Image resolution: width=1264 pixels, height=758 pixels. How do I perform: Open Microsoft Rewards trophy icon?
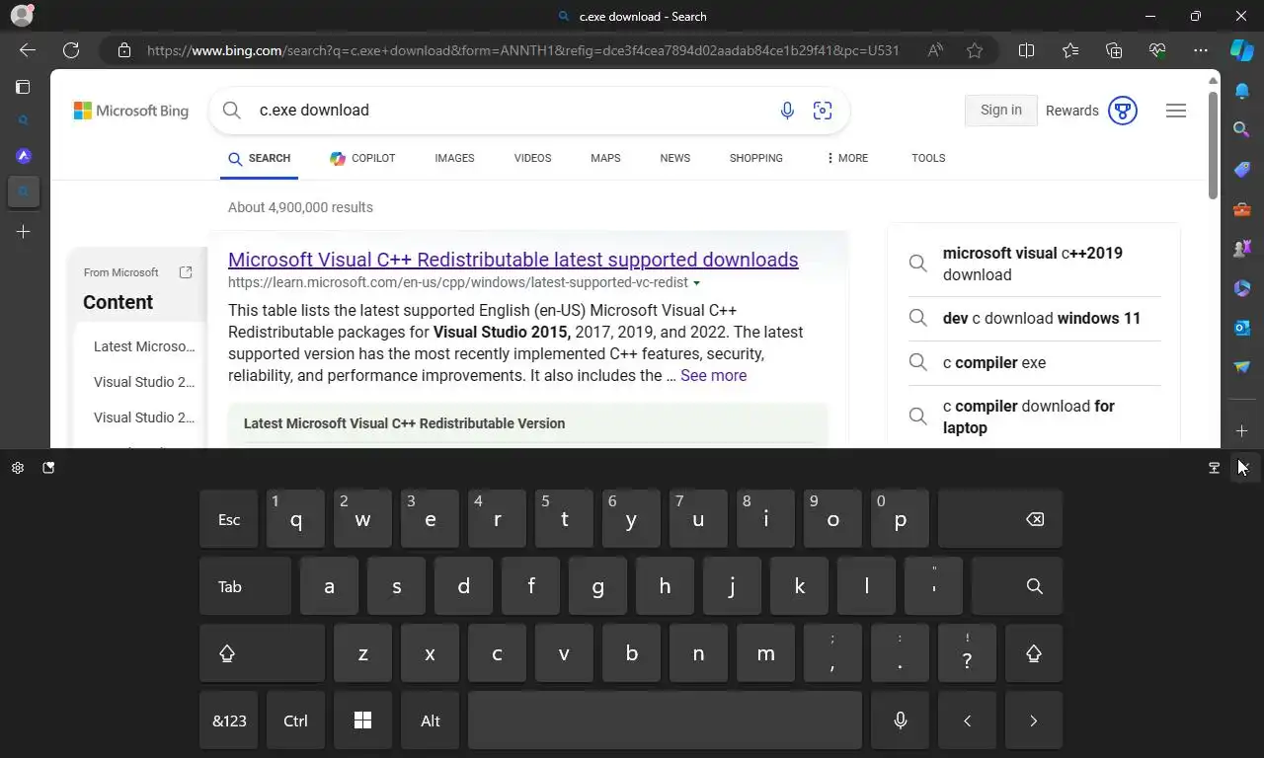click(x=1123, y=111)
